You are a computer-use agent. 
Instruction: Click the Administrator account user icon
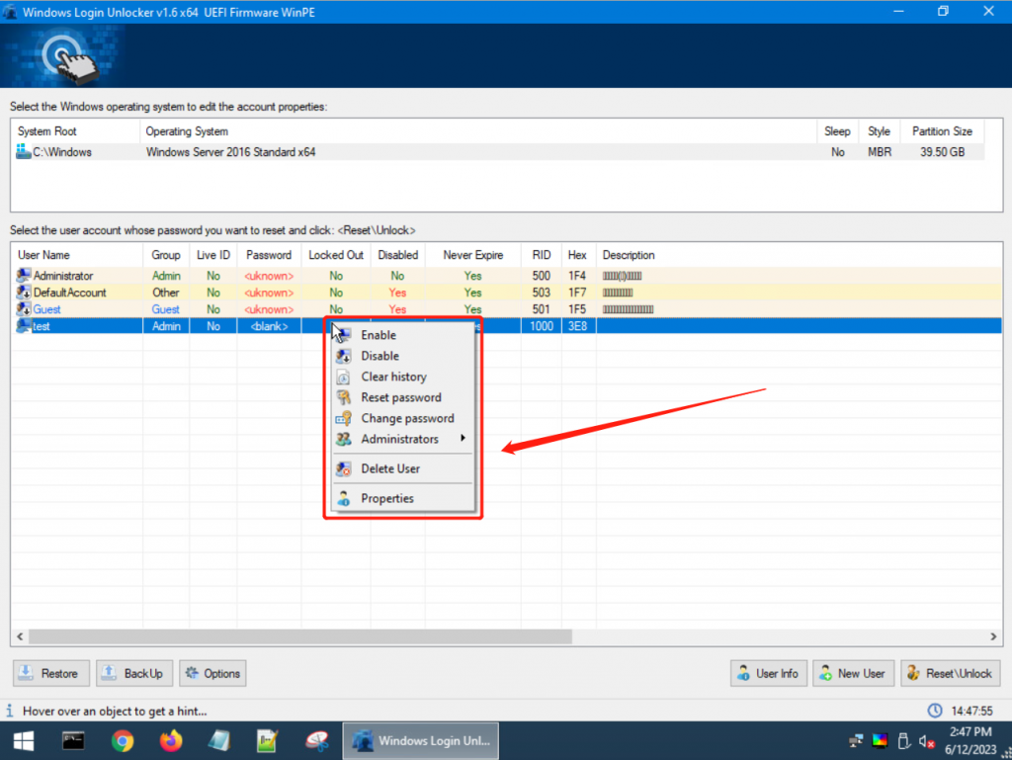[24, 276]
